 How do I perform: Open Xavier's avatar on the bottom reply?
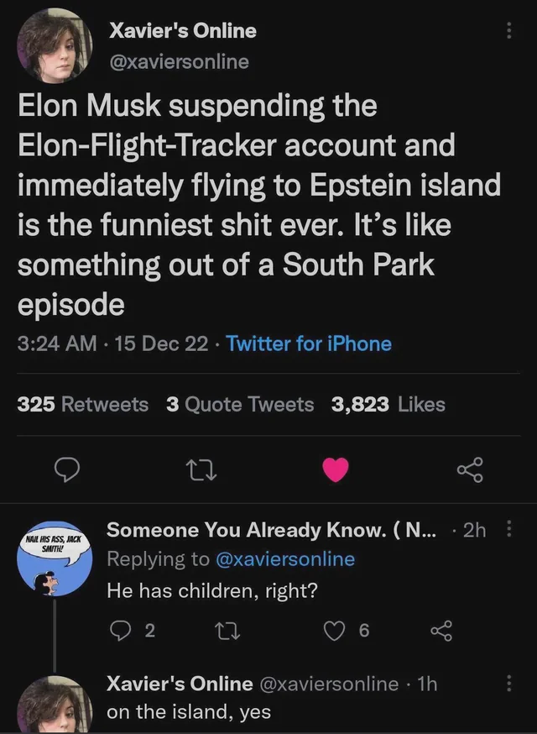55,705
